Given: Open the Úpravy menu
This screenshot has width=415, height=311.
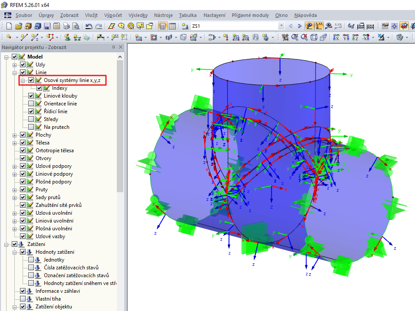Looking at the screenshot, I should (x=46, y=15).
